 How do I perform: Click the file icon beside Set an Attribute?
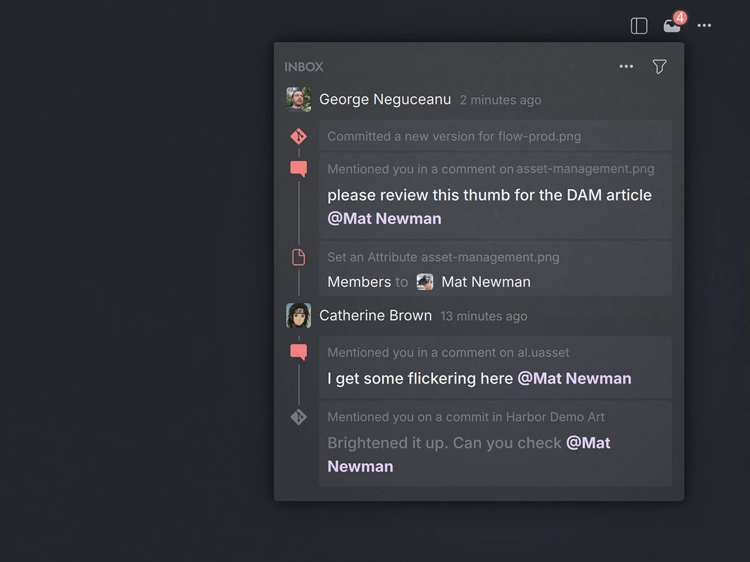[299, 257]
